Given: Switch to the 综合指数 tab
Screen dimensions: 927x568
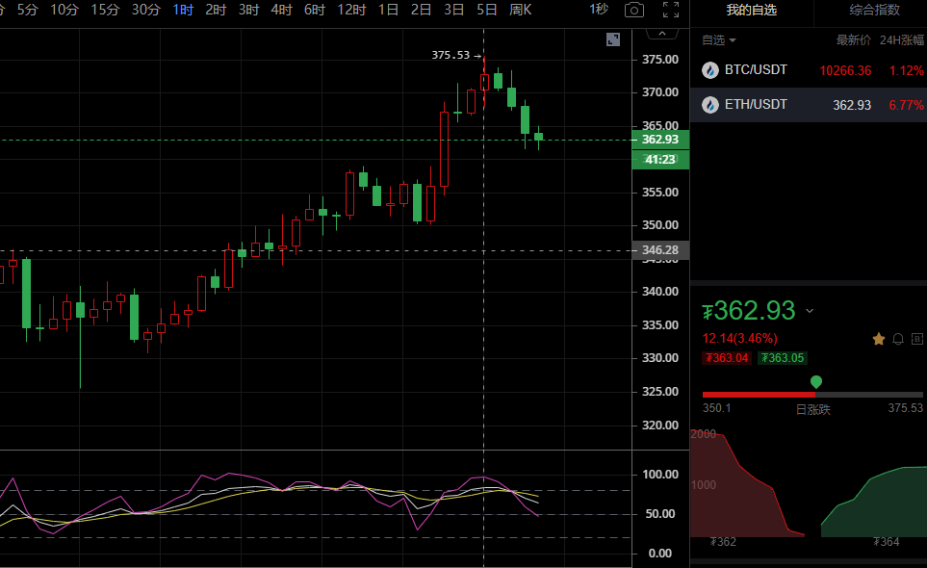Looking at the screenshot, I should [x=874, y=10].
